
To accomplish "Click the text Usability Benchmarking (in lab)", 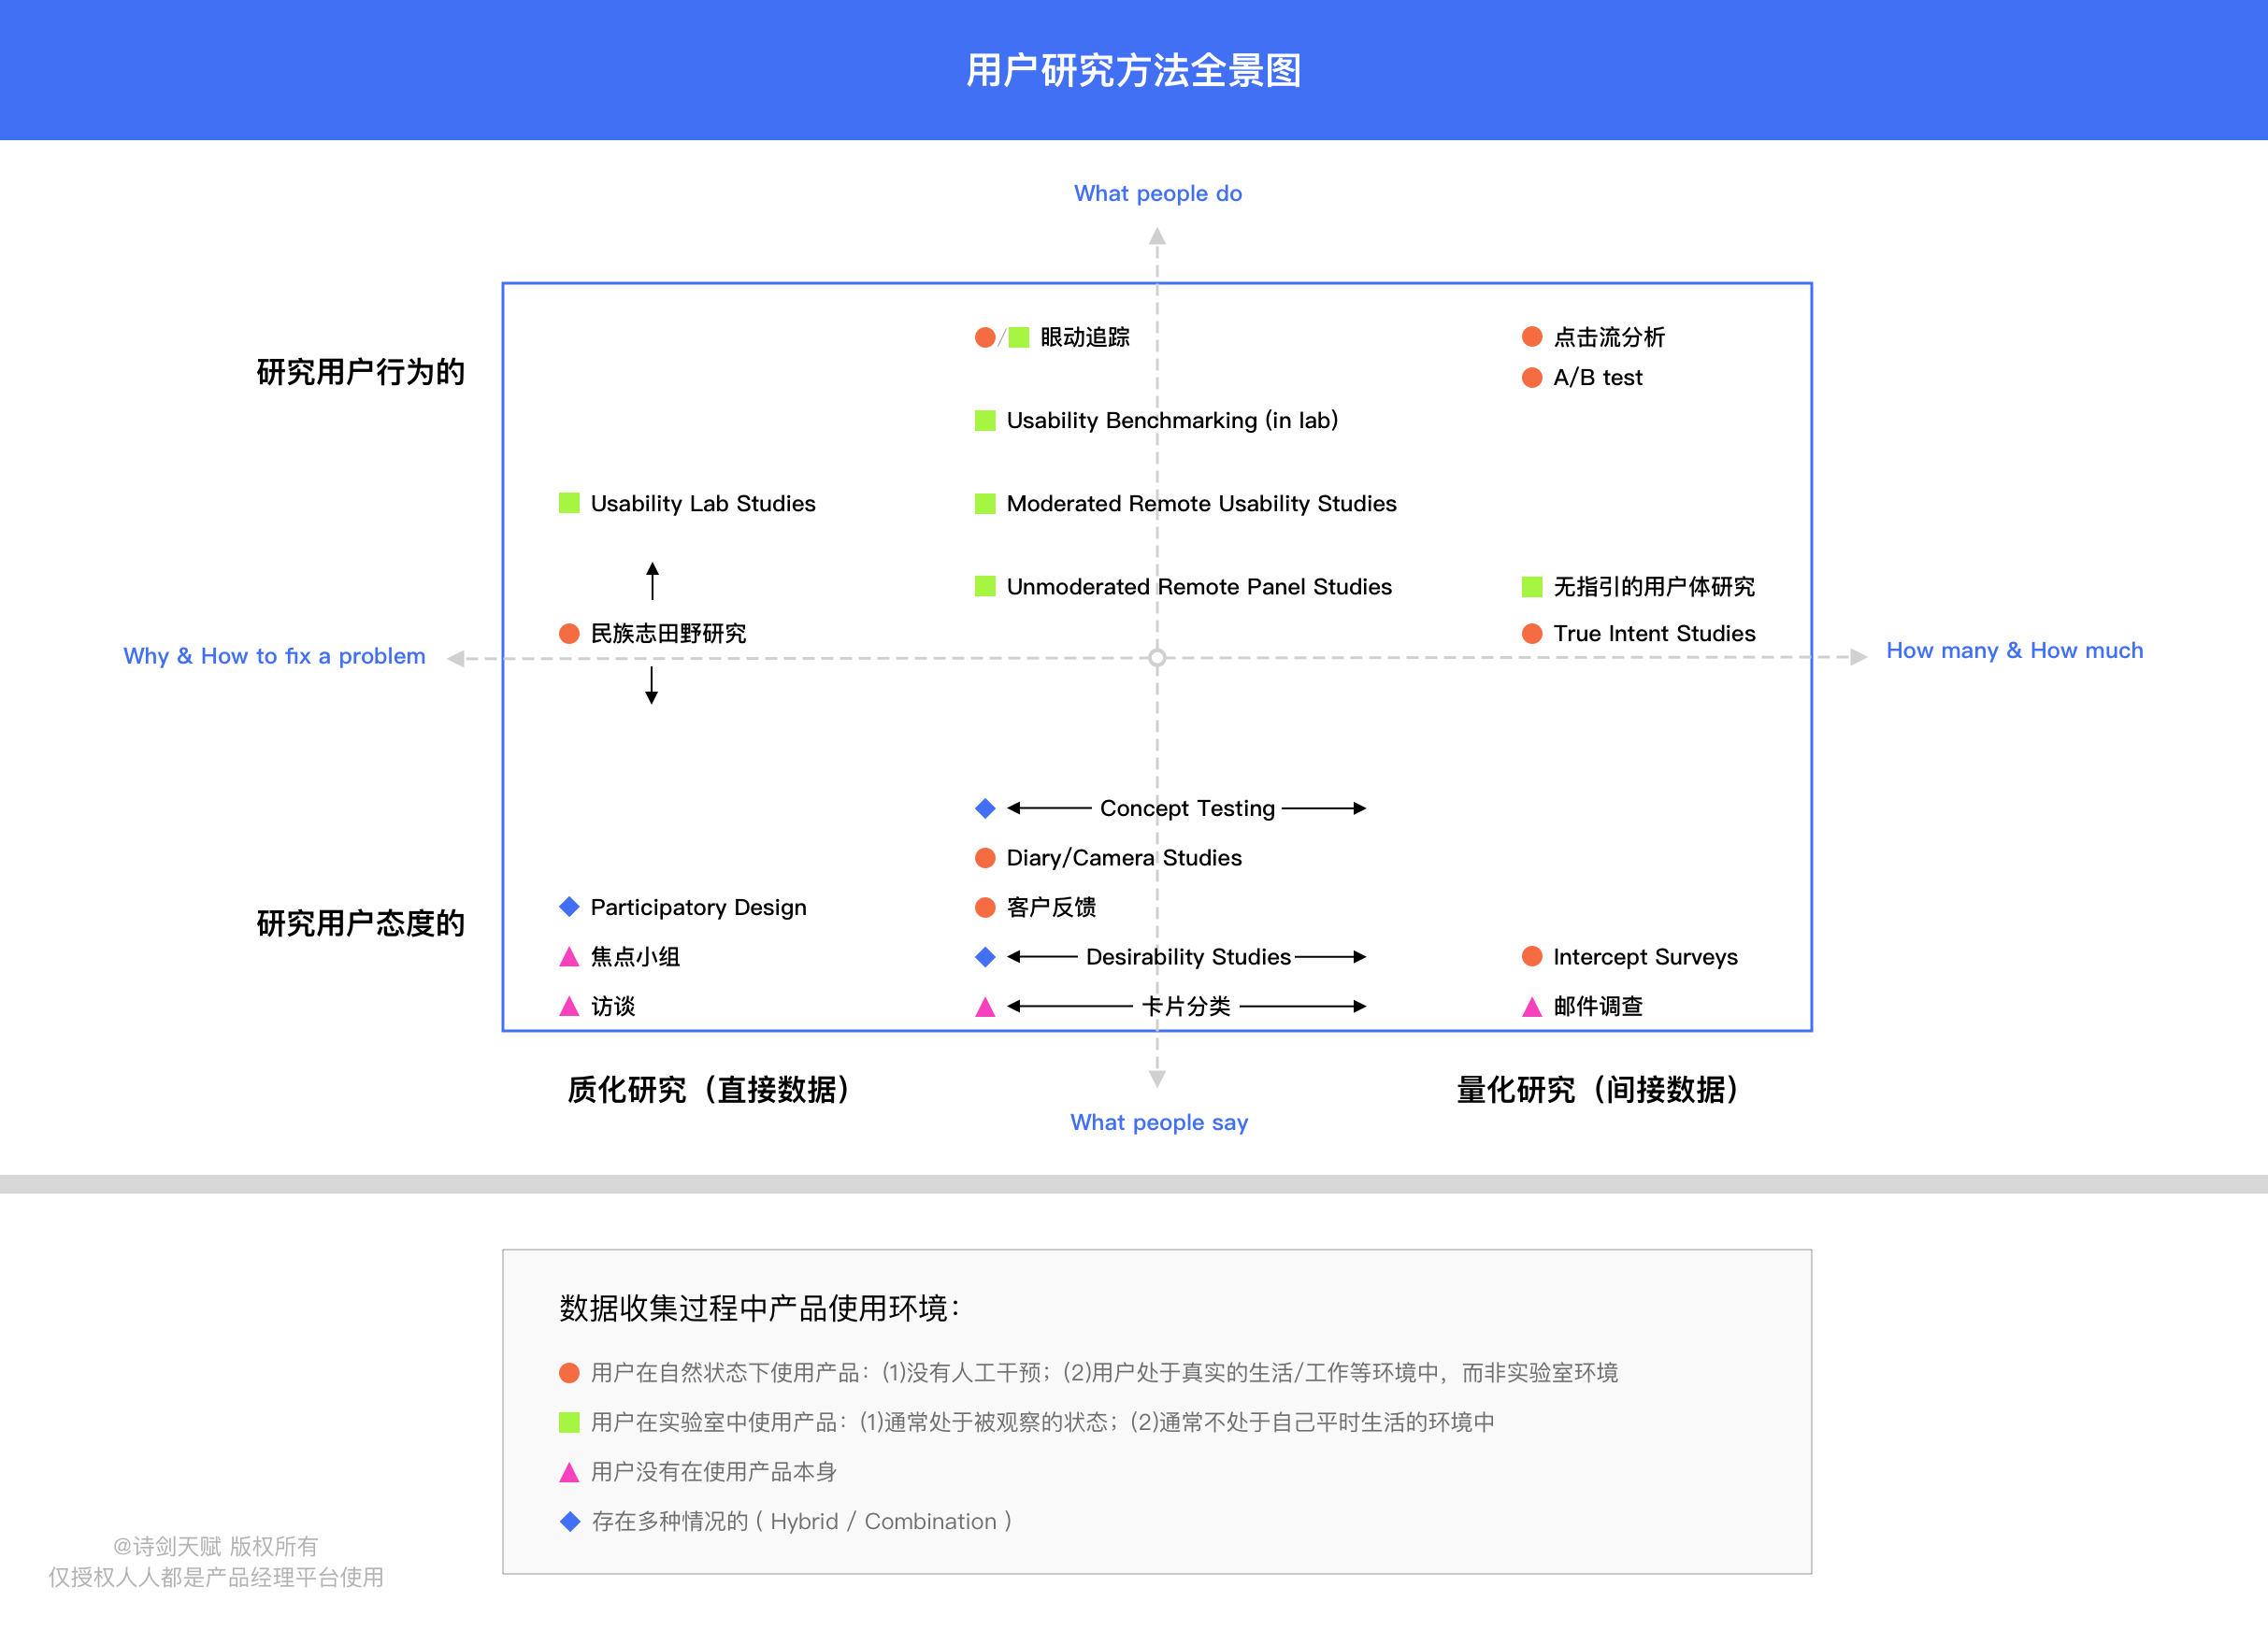I will [x=1172, y=420].
